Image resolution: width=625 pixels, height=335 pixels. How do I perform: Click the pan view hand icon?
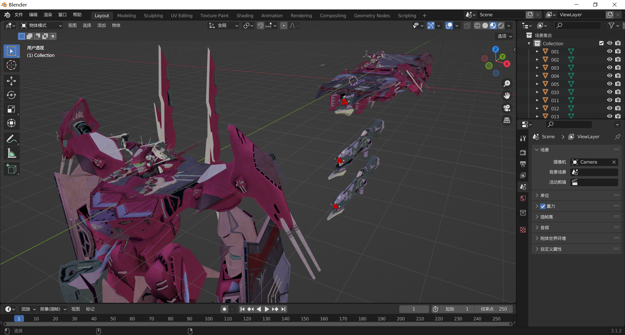click(x=507, y=96)
